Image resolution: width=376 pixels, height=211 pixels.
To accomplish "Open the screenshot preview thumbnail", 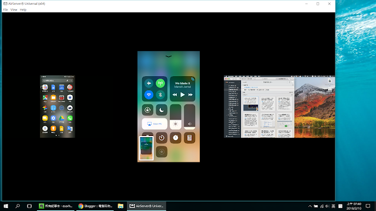I will click(146, 148).
